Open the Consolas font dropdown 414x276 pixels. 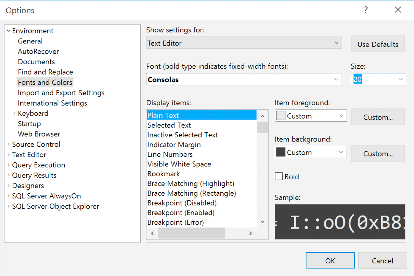[244, 79]
